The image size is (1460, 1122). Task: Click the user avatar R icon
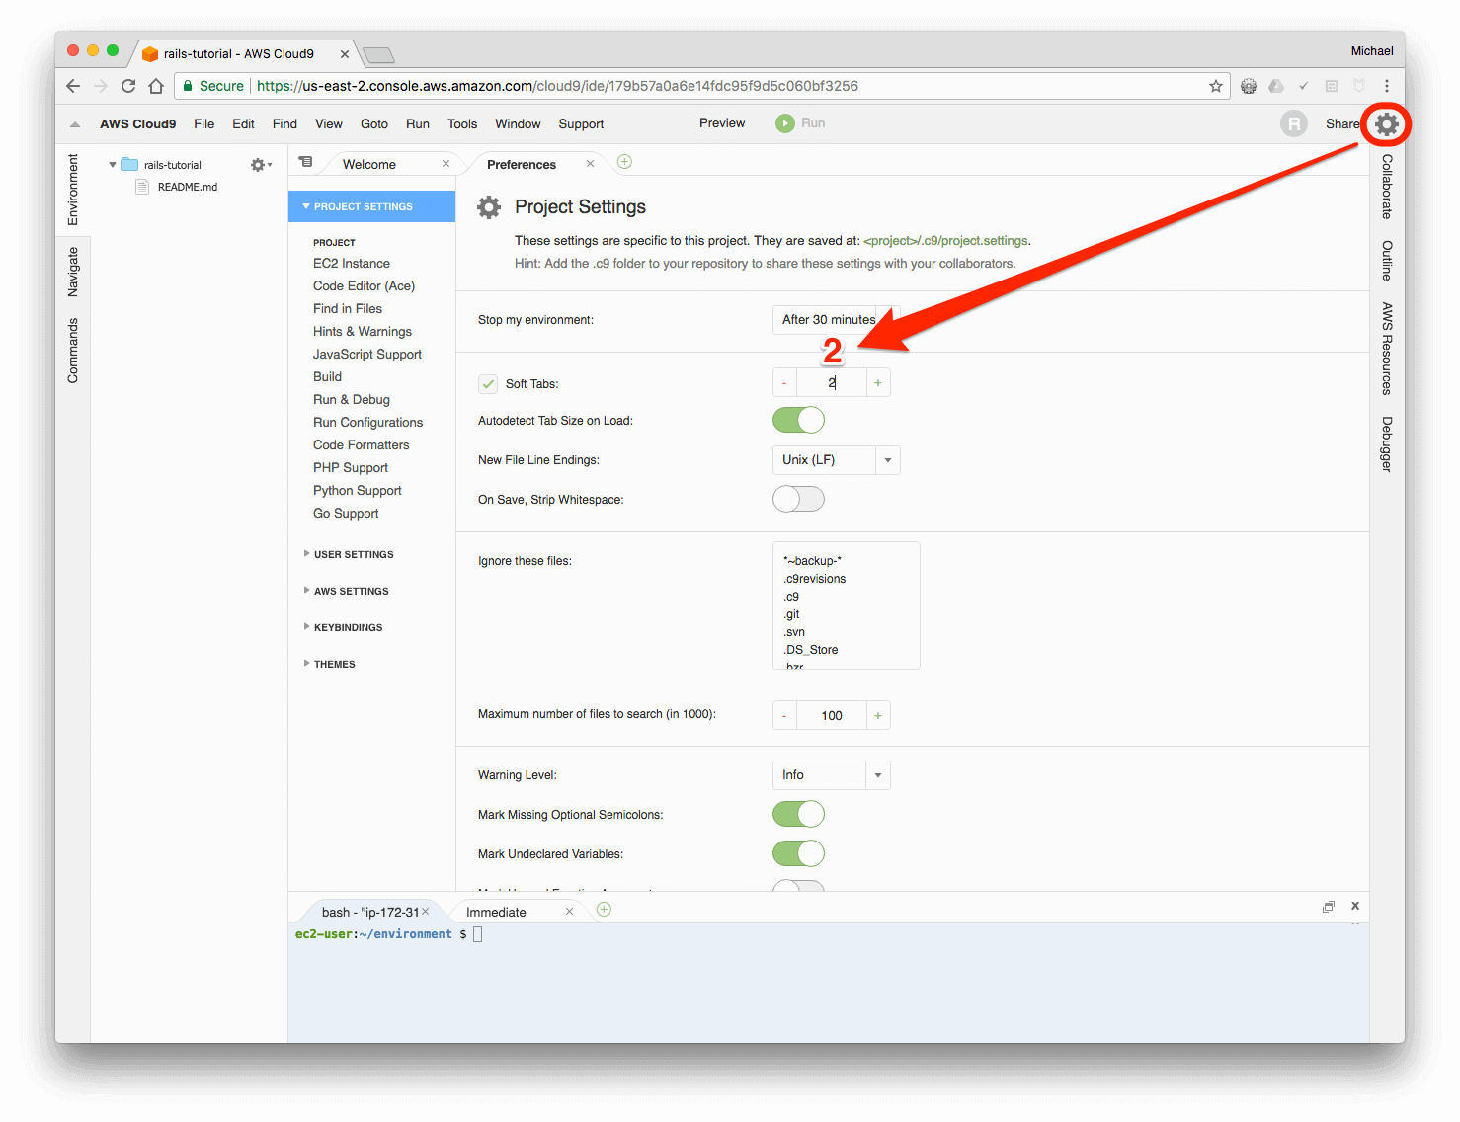pyautogui.click(x=1293, y=123)
